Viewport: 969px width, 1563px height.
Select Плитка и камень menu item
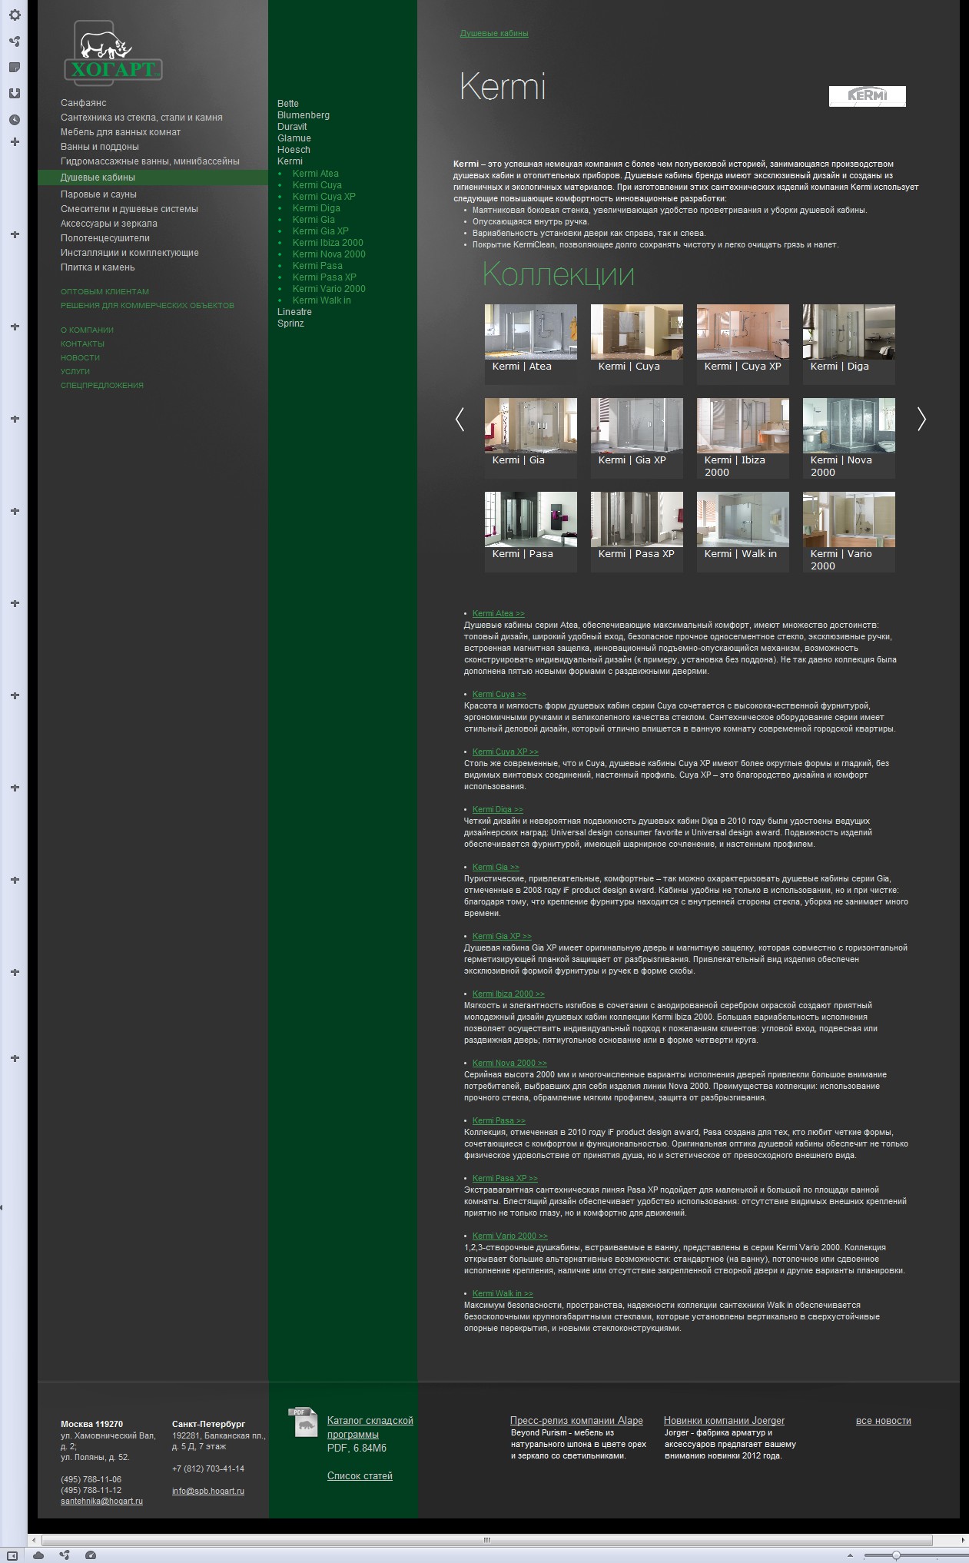(98, 267)
